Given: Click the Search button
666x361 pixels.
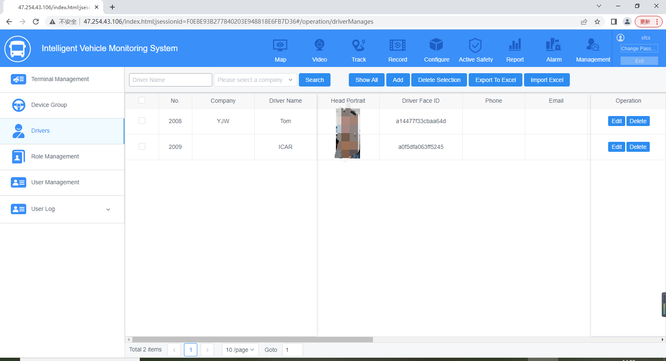Looking at the screenshot, I should [315, 80].
